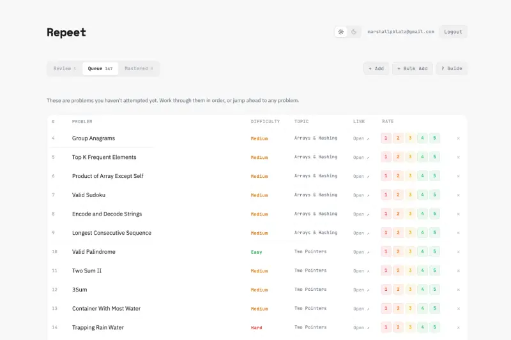Screen dimensions: 511x340
Task: Rate Longest Consecutive Sequence as 4
Action: [422, 233]
